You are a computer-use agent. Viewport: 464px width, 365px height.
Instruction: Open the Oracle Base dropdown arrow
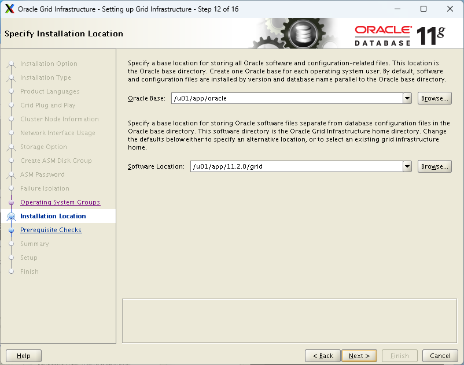pos(407,98)
